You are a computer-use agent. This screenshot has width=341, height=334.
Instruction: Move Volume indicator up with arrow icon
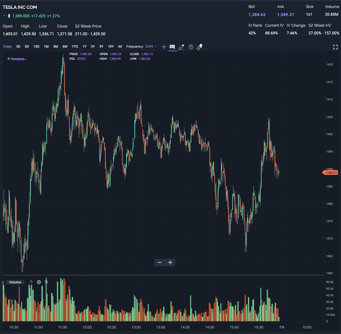pyautogui.click(x=31, y=282)
